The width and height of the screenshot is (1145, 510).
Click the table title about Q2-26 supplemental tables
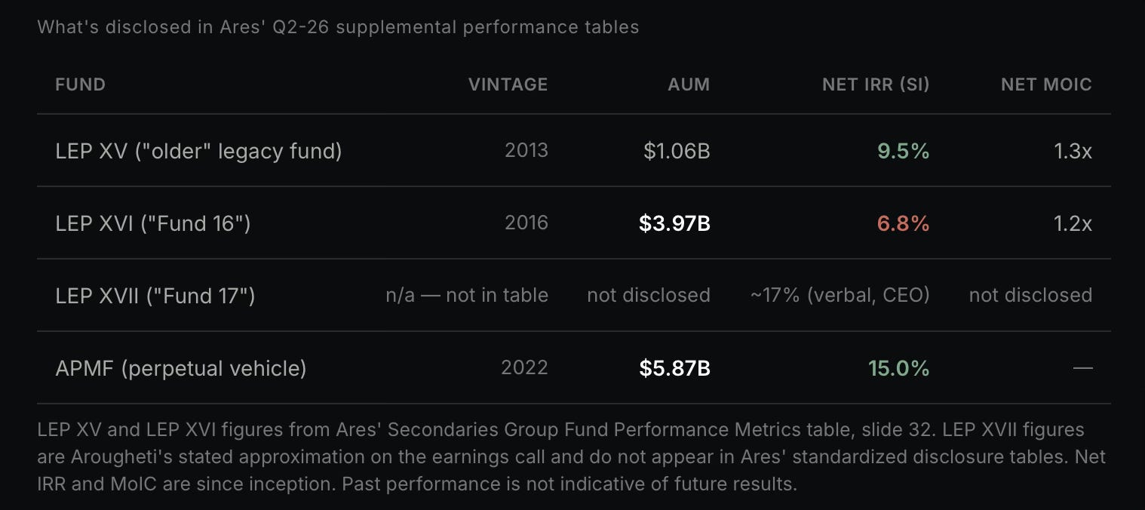[338, 27]
